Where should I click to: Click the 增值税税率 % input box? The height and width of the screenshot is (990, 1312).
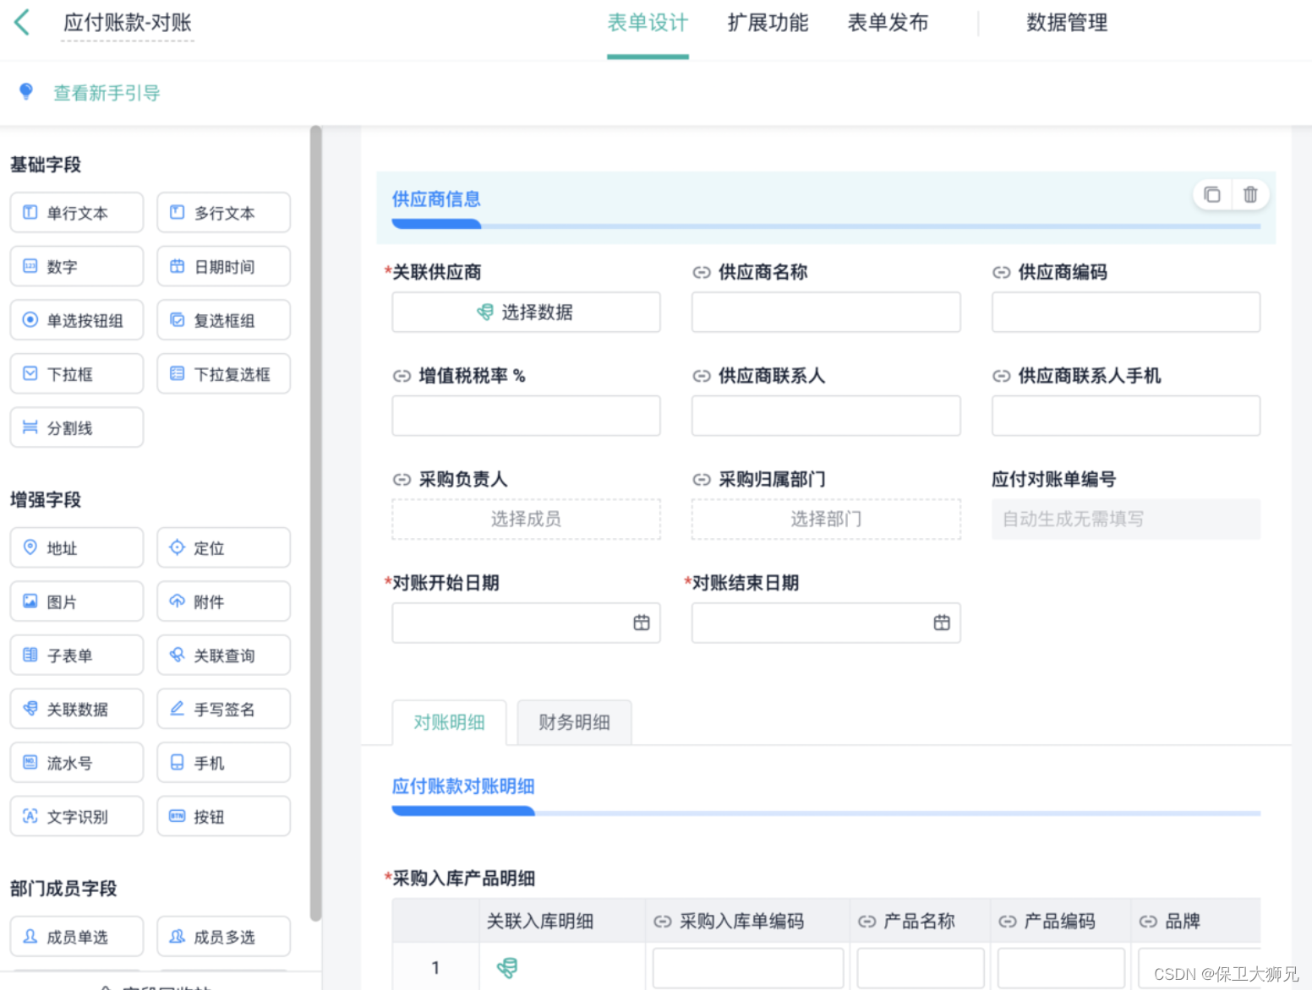click(x=526, y=416)
